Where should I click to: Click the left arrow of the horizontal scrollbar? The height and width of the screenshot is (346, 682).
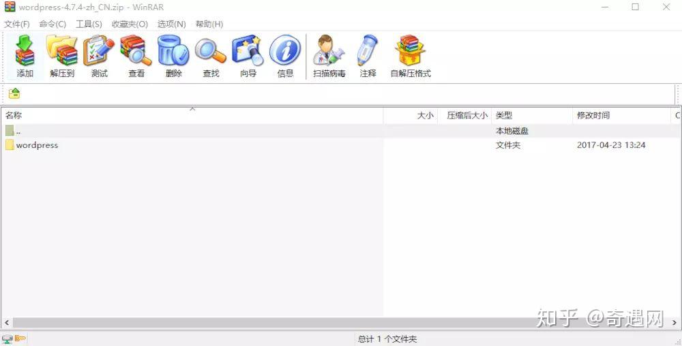[7, 323]
